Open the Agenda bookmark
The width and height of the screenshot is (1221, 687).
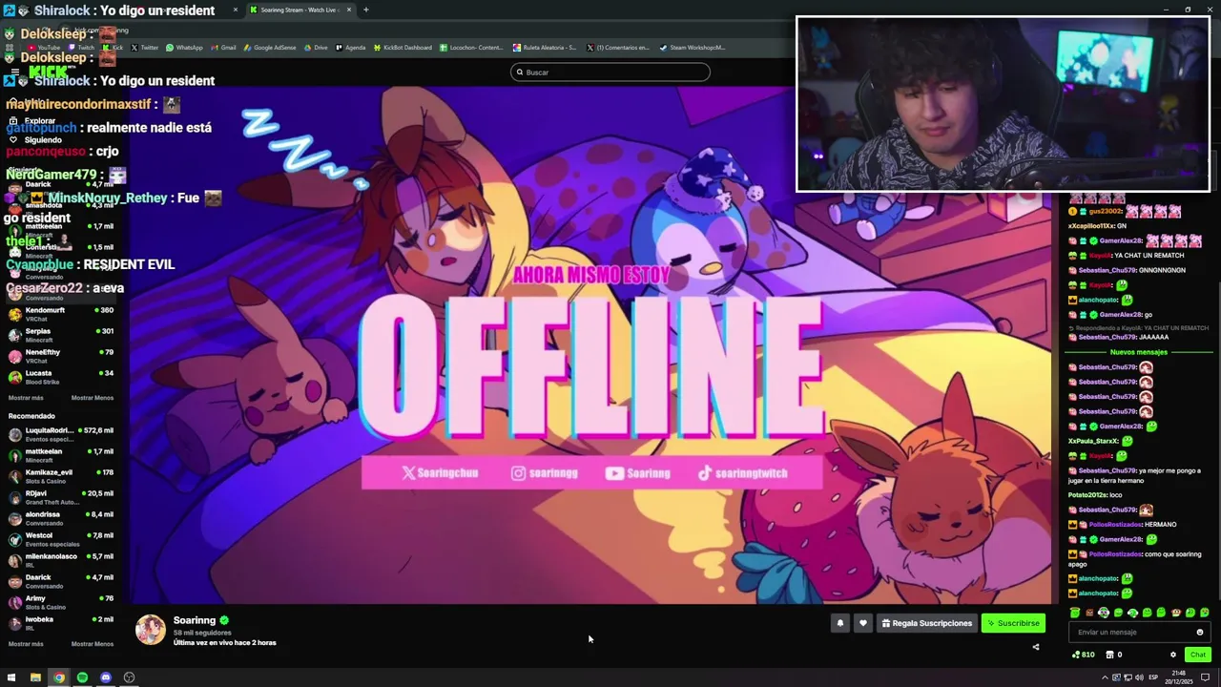[350, 47]
